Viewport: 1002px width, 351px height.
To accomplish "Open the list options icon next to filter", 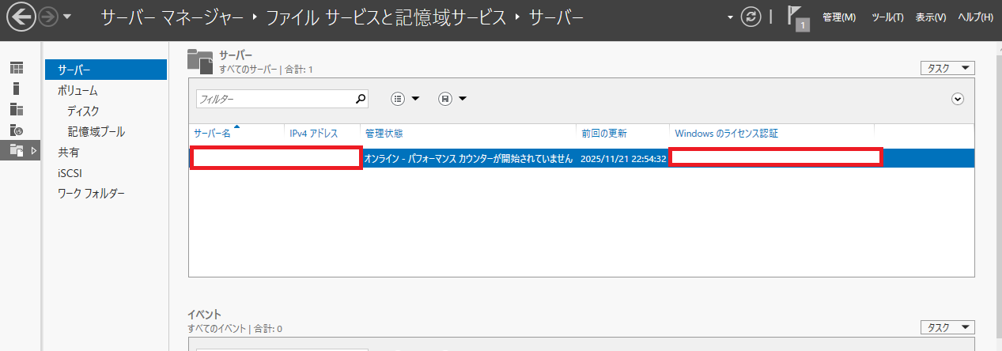I will click(399, 99).
